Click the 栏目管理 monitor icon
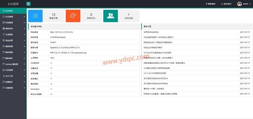 coord(4,17)
